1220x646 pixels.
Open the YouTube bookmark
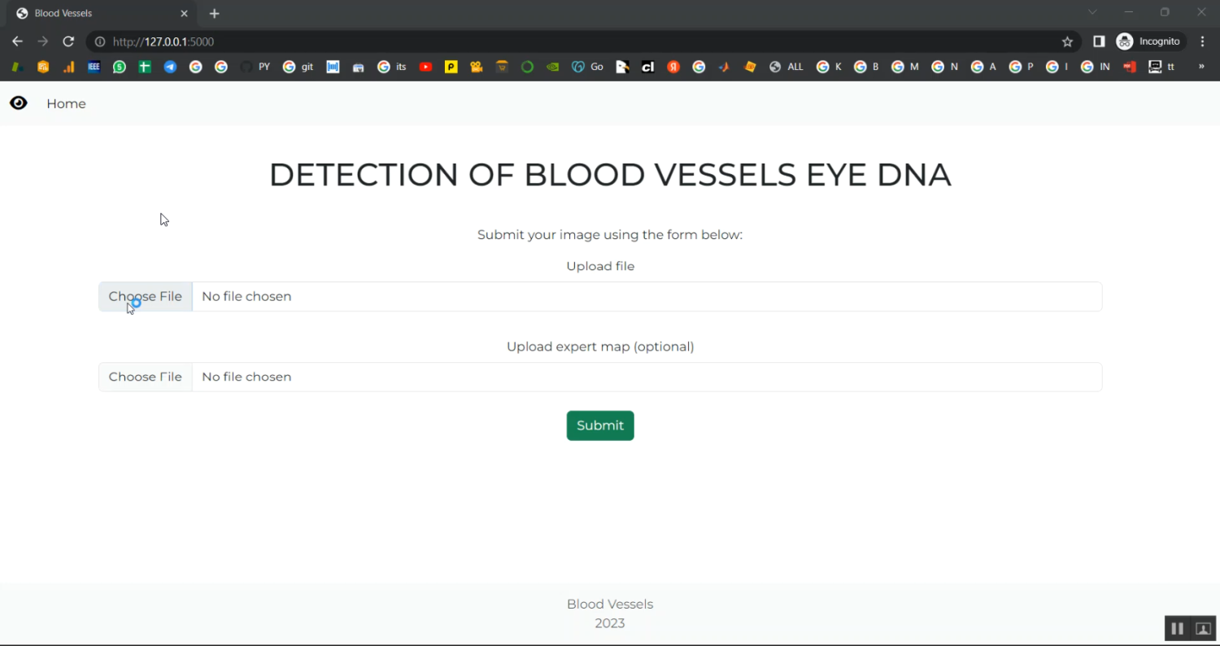point(425,67)
